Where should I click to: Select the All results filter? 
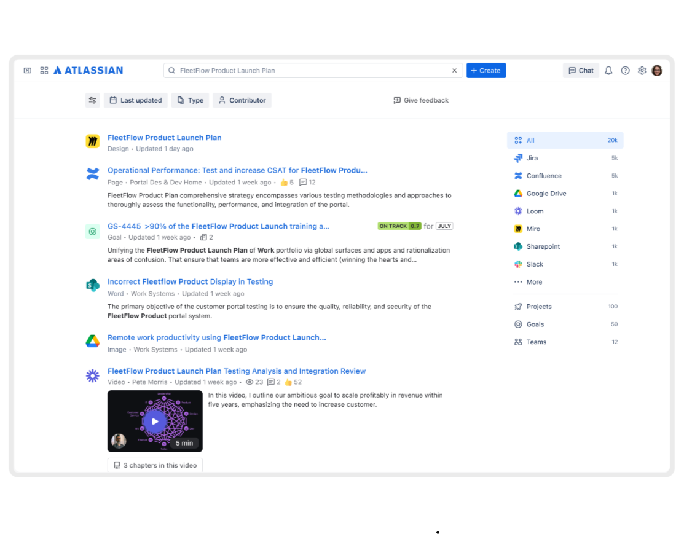coord(565,141)
